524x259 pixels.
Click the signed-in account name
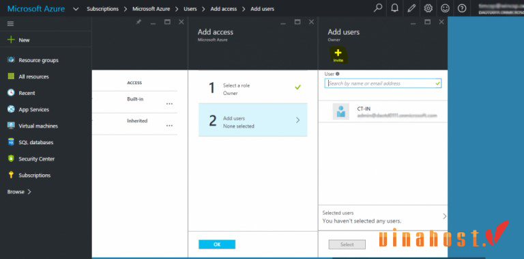[501, 5]
